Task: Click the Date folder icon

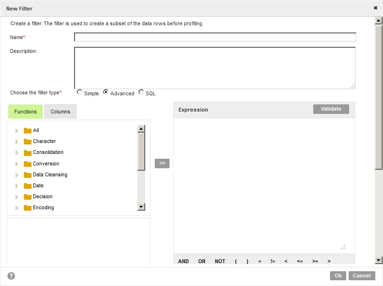Action: coord(28,186)
